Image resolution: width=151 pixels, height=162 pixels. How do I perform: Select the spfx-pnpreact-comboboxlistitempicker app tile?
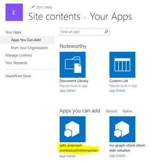(73, 129)
